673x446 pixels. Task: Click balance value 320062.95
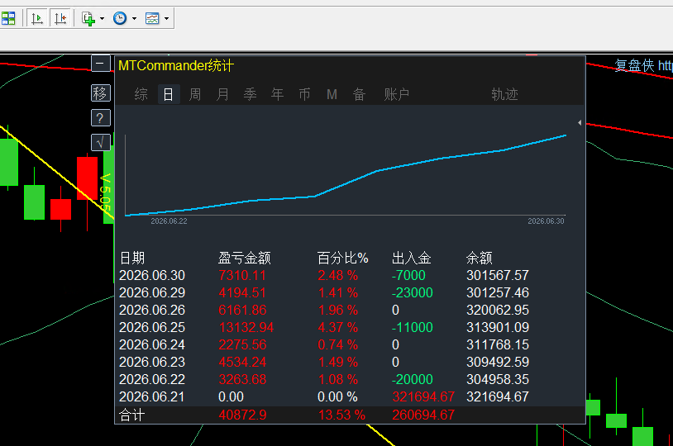point(498,310)
